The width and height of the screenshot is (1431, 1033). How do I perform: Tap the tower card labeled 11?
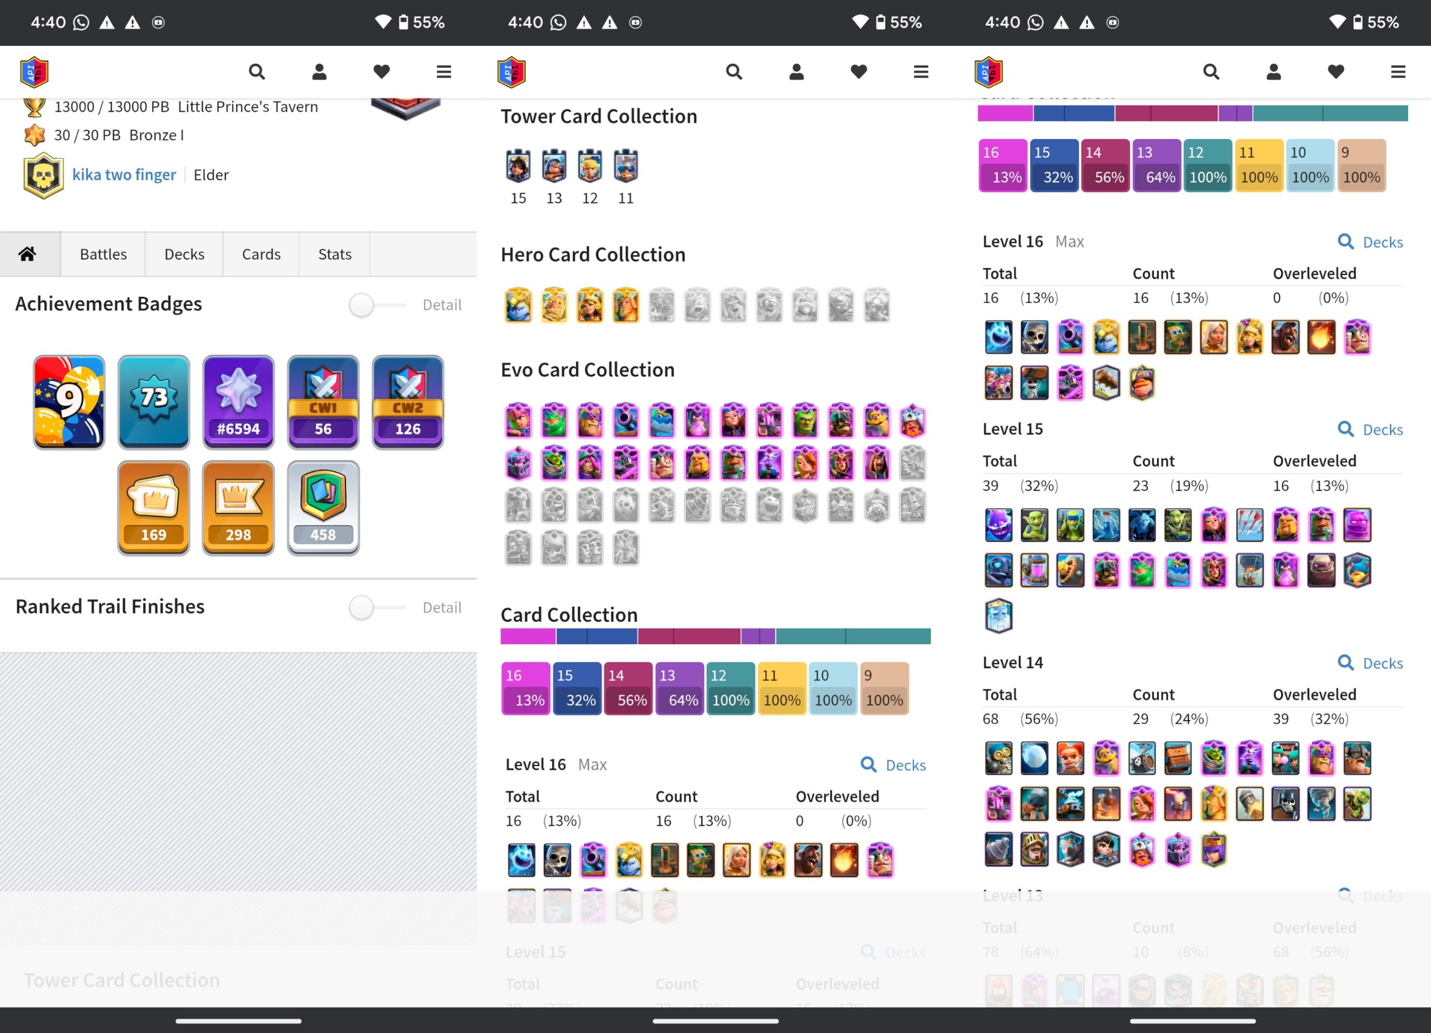point(626,166)
